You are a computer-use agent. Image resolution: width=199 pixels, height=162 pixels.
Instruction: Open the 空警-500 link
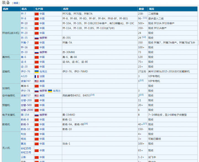(x=26, y=105)
